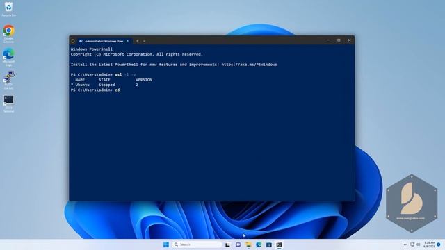Screen dimensions: 445x250
Task: Minimize the Windows Terminal window
Action: click(x=328, y=40)
